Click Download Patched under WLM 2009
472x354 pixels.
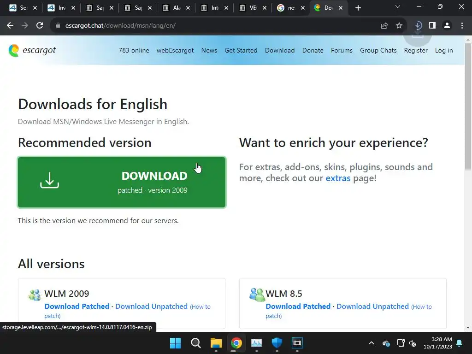click(77, 306)
